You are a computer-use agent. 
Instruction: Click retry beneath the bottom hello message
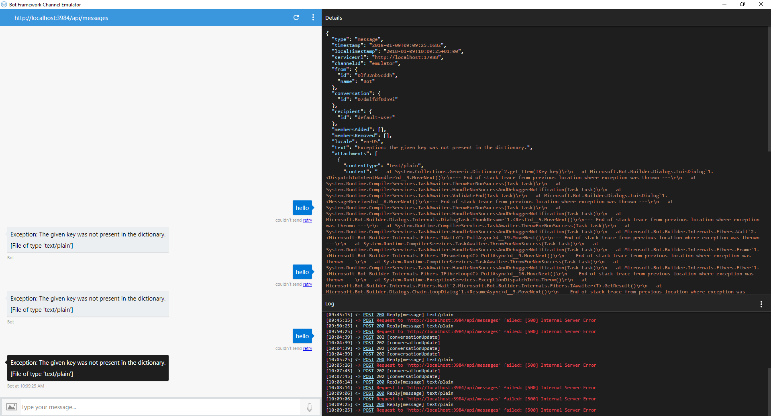[308, 348]
